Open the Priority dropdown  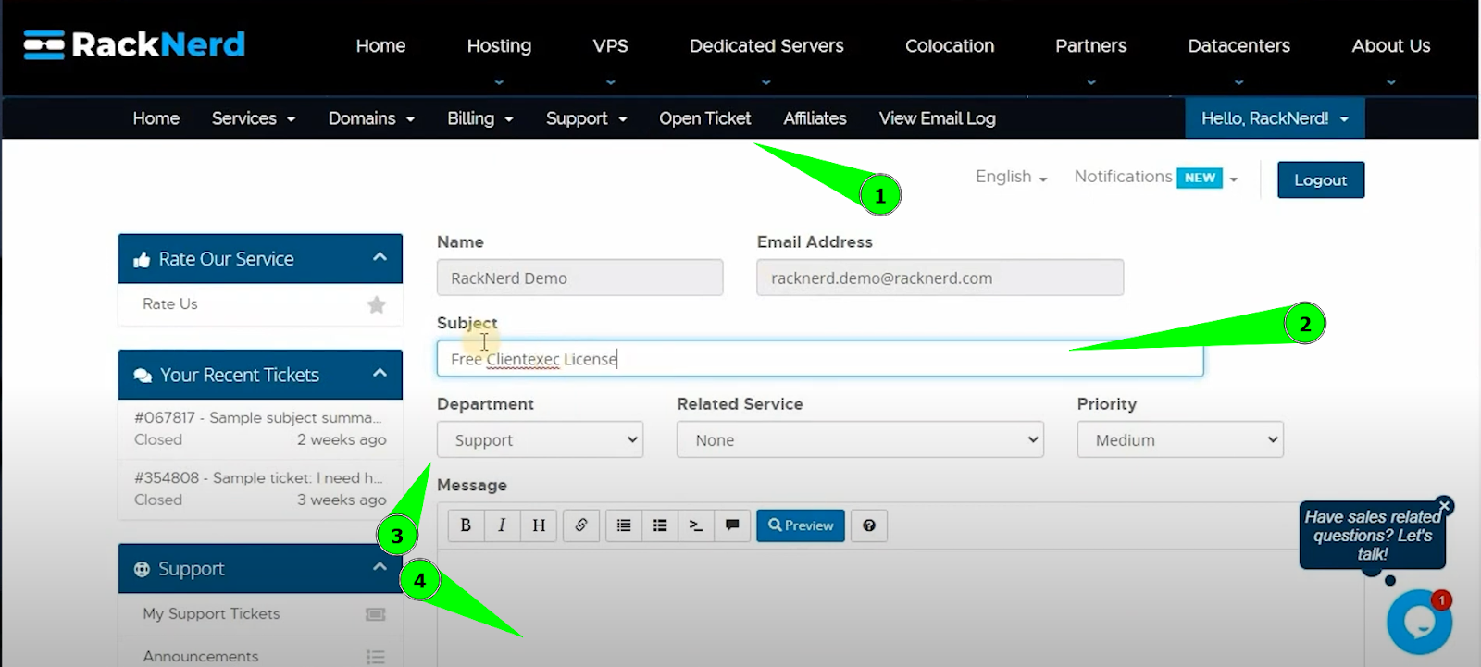coord(1180,440)
